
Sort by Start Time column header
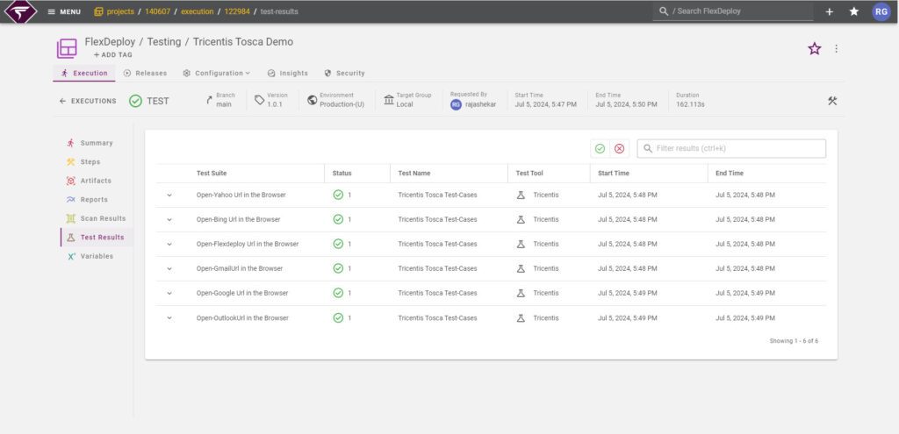coord(614,173)
